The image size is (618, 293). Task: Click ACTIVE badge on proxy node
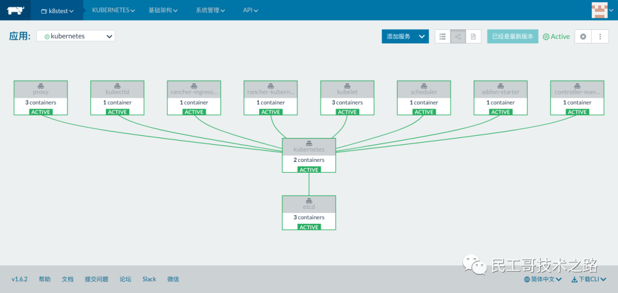pos(41,112)
